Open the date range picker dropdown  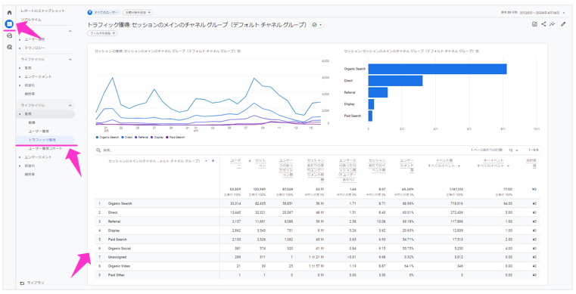(x=564, y=12)
